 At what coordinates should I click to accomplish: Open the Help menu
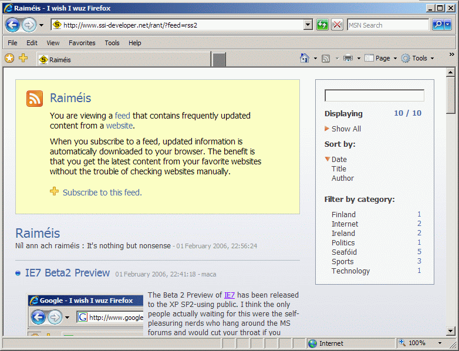134,43
